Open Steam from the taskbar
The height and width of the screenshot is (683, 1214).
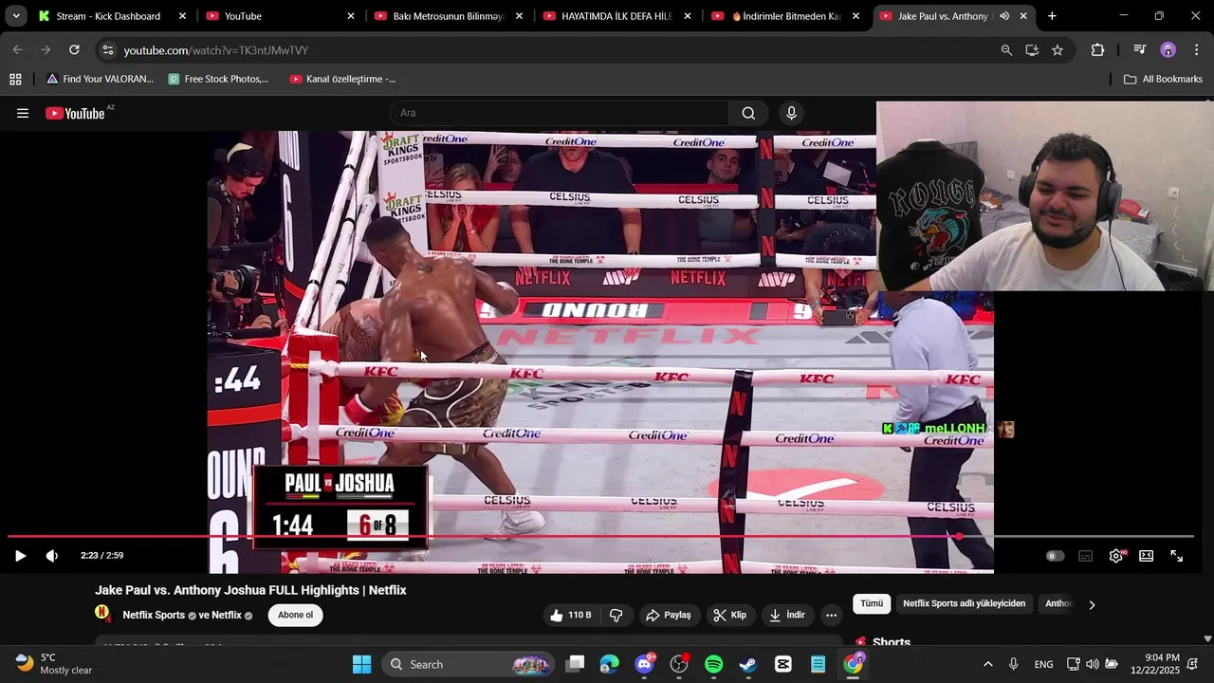748,664
